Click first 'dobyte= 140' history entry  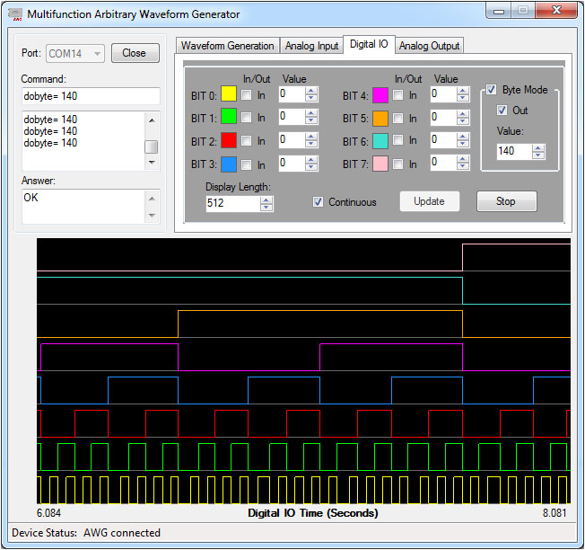coord(50,120)
